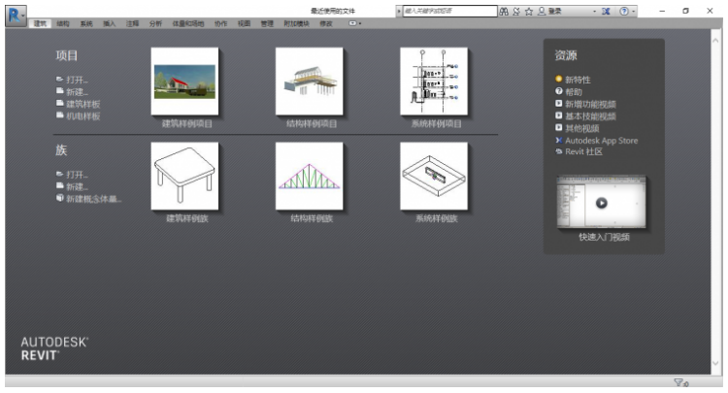The width and height of the screenshot is (728, 393).
Task: Open the 结构样例项目 thumbnail
Action: (310, 82)
